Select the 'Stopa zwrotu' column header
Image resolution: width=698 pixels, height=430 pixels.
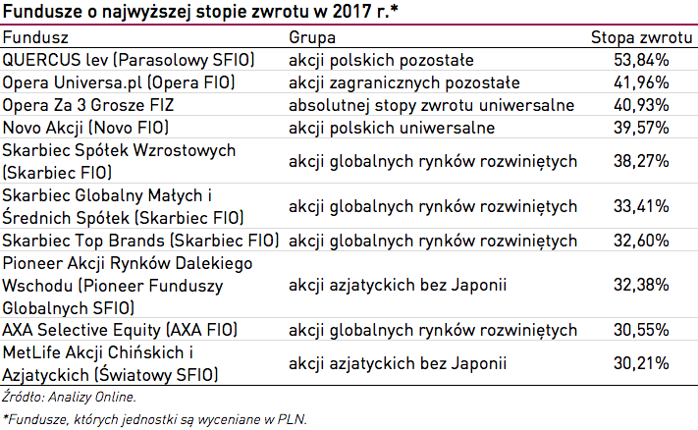point(641,37)
